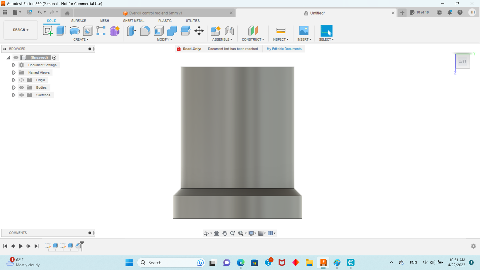Click the Extrude tool icon

[x=61, y=31]
